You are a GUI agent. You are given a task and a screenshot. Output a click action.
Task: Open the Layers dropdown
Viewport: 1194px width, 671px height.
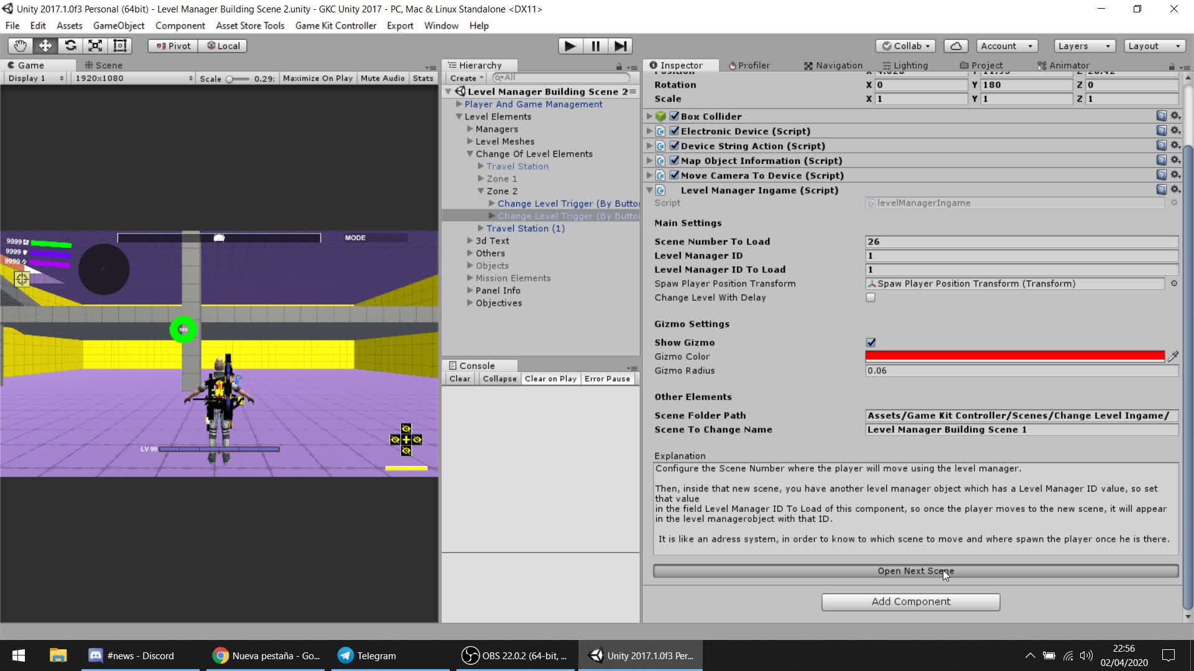[x=1083, y=46]
